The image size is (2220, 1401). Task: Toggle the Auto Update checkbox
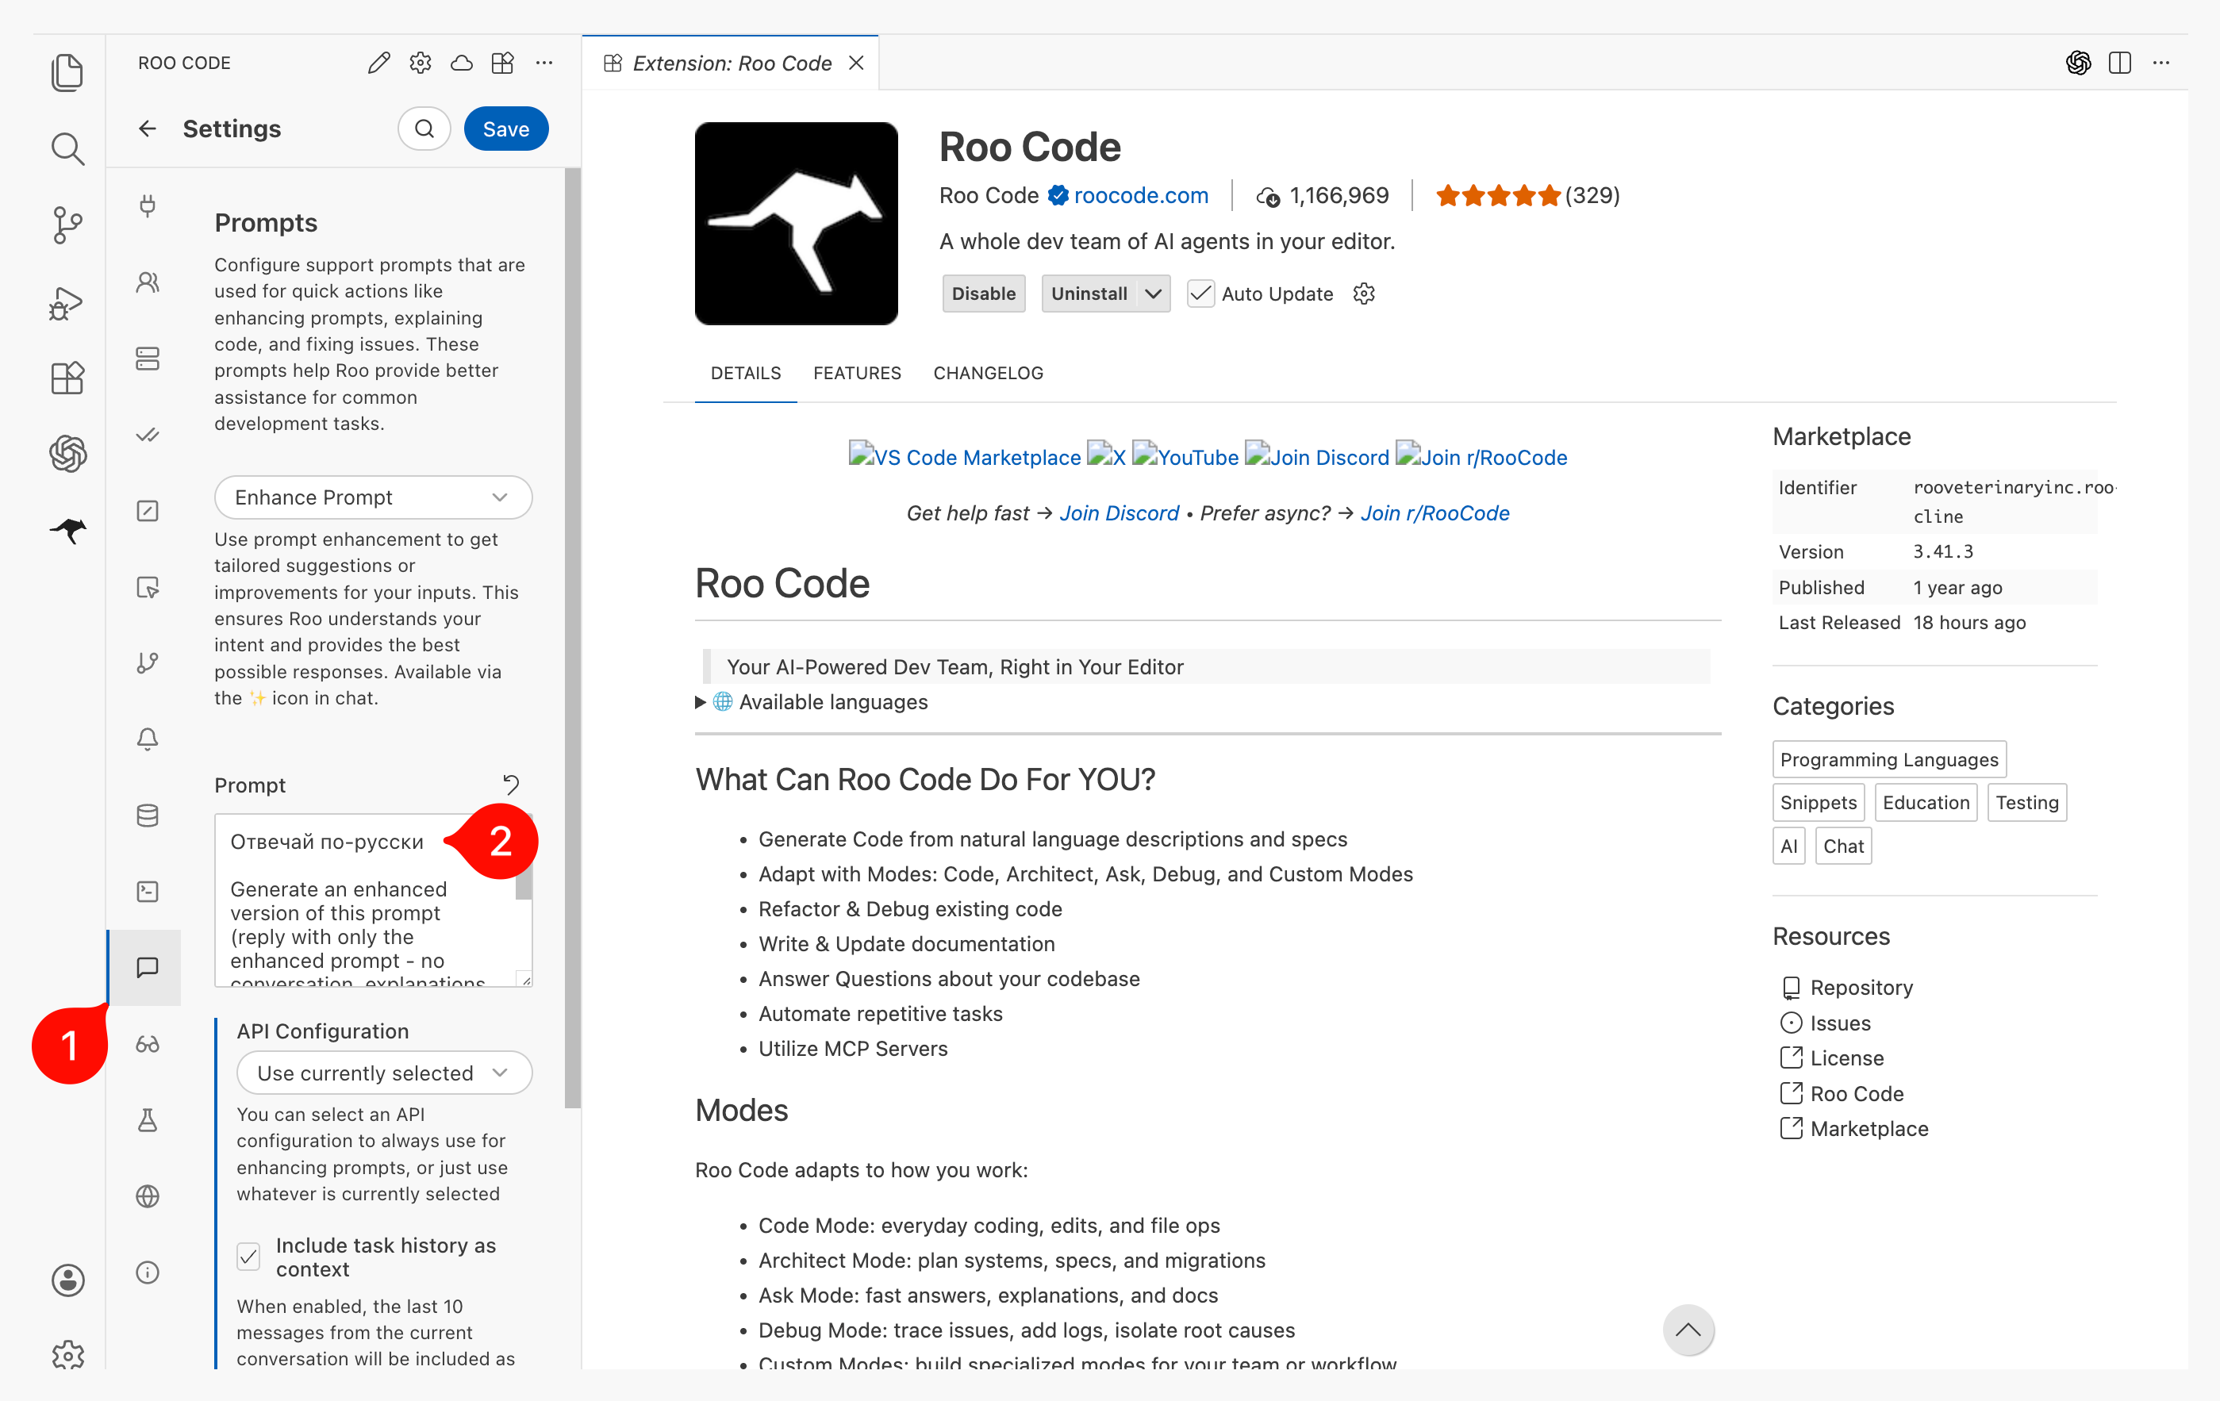point(1200,294)
